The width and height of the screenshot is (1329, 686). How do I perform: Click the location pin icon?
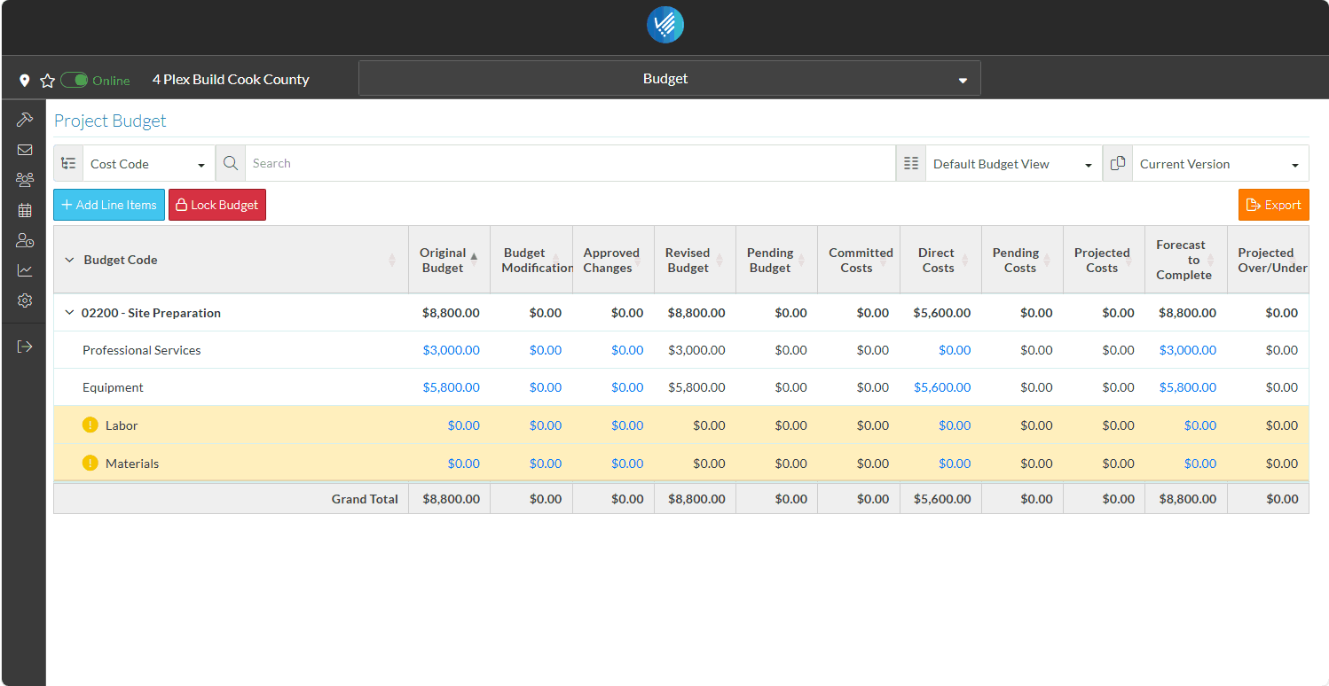click(25, 81)
